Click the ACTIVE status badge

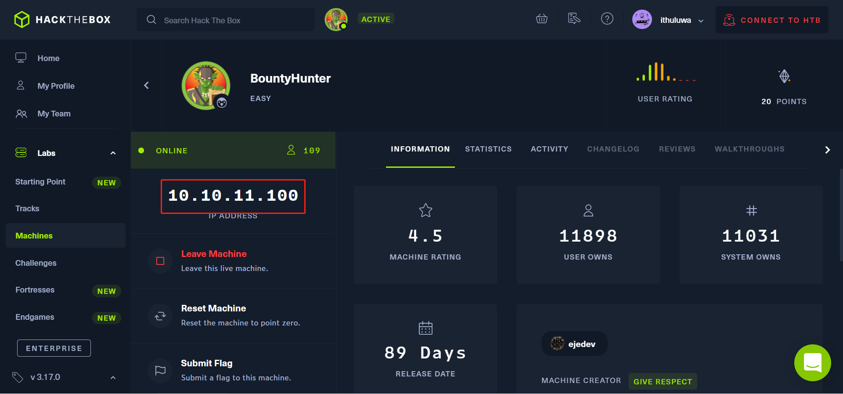click(x=376, y=19)
